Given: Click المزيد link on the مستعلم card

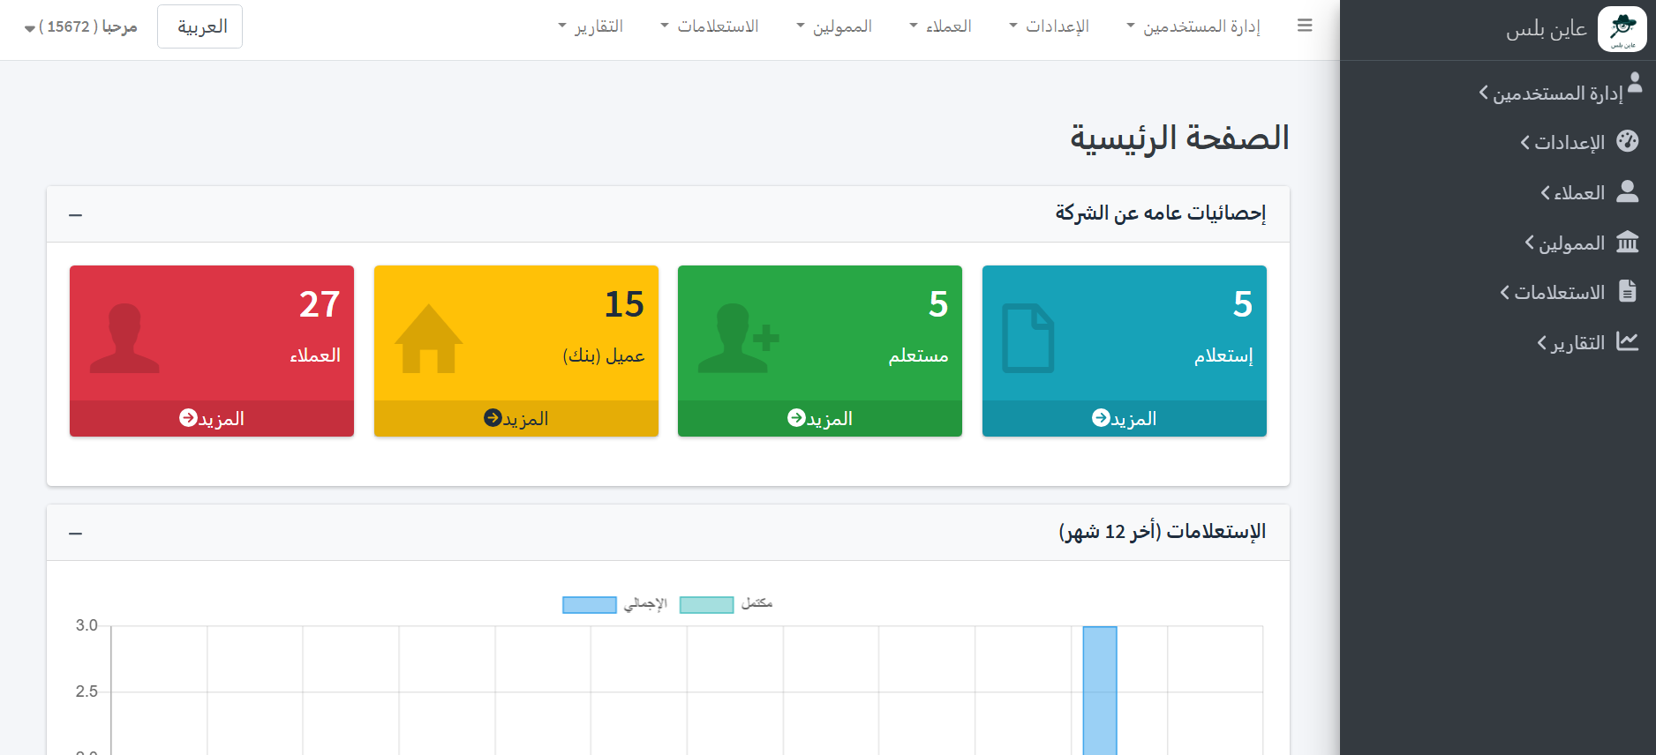Looking at the screenshot, I should coord(820,418).
